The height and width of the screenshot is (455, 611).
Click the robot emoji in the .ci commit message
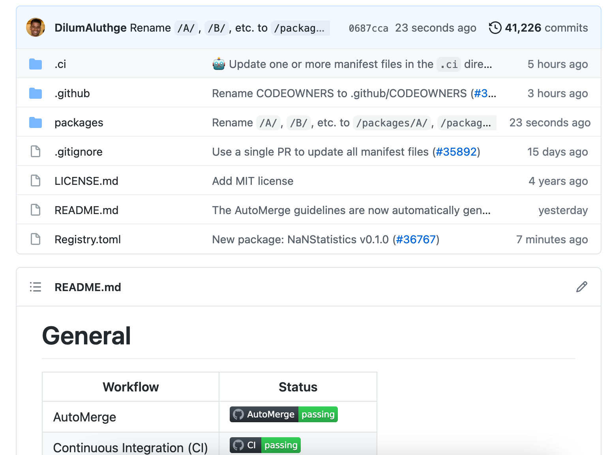pyautogui.click(x=218, y=63)
